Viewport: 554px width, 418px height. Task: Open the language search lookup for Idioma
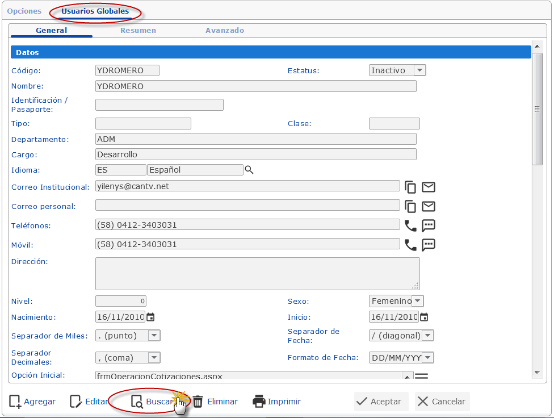(249, 169)
